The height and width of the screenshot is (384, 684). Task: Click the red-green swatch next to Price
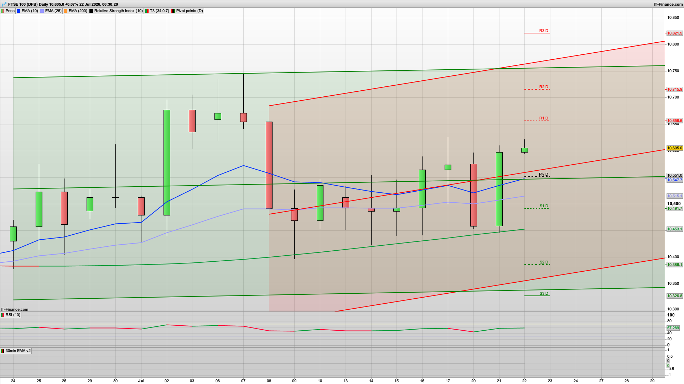(x=3, y=11)
